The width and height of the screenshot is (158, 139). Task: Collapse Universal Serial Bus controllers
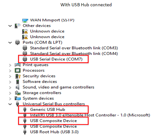click(10, 104)
